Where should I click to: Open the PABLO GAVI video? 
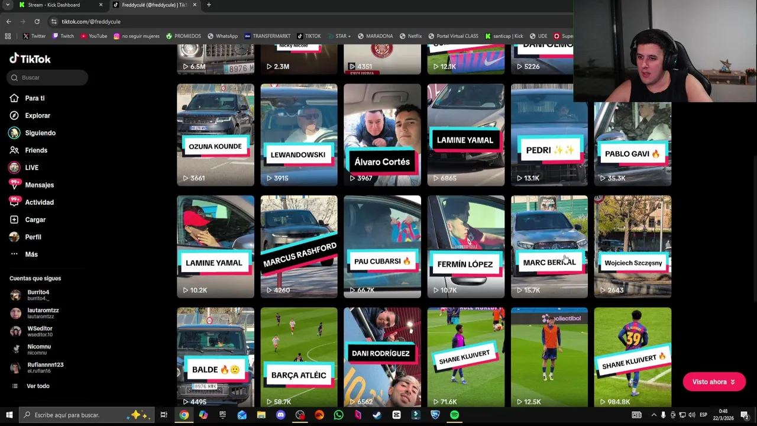coord(632,144)
